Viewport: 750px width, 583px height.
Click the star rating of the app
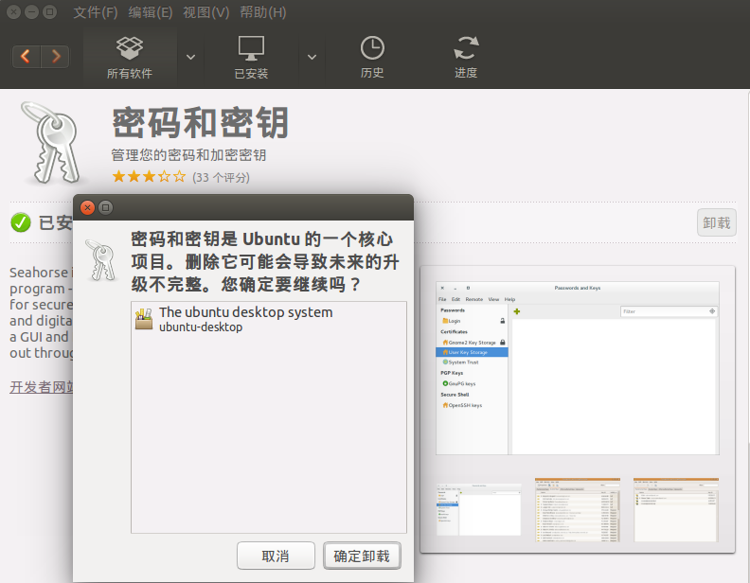point(149,177)
